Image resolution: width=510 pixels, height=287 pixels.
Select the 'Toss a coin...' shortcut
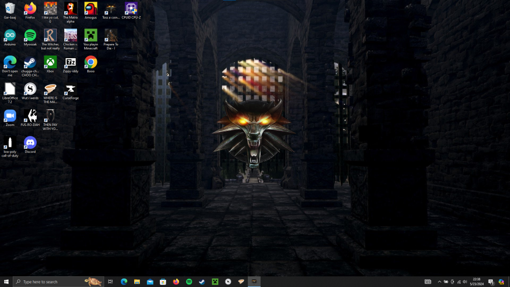(111, 11)
